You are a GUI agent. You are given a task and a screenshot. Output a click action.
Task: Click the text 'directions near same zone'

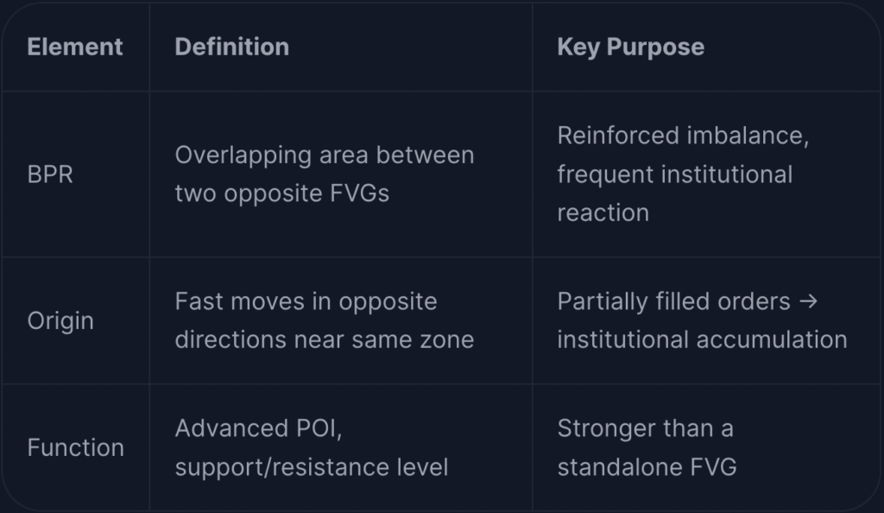pos(325,340)
